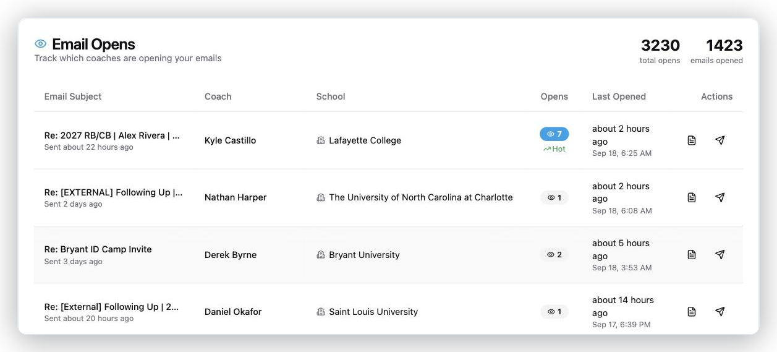Click send icon for Daniel Okafor row
Viewport: 777px width, 352px height.
click(x=720, y=312)
